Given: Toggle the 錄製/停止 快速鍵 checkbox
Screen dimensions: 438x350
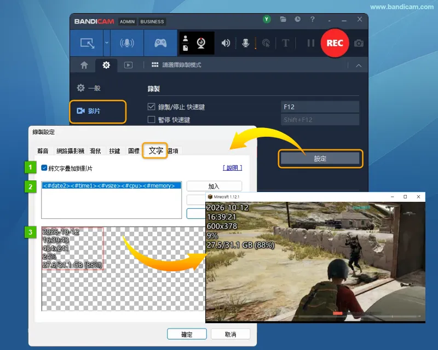Looking at the screenshot, I should click(x=151, y=107).
